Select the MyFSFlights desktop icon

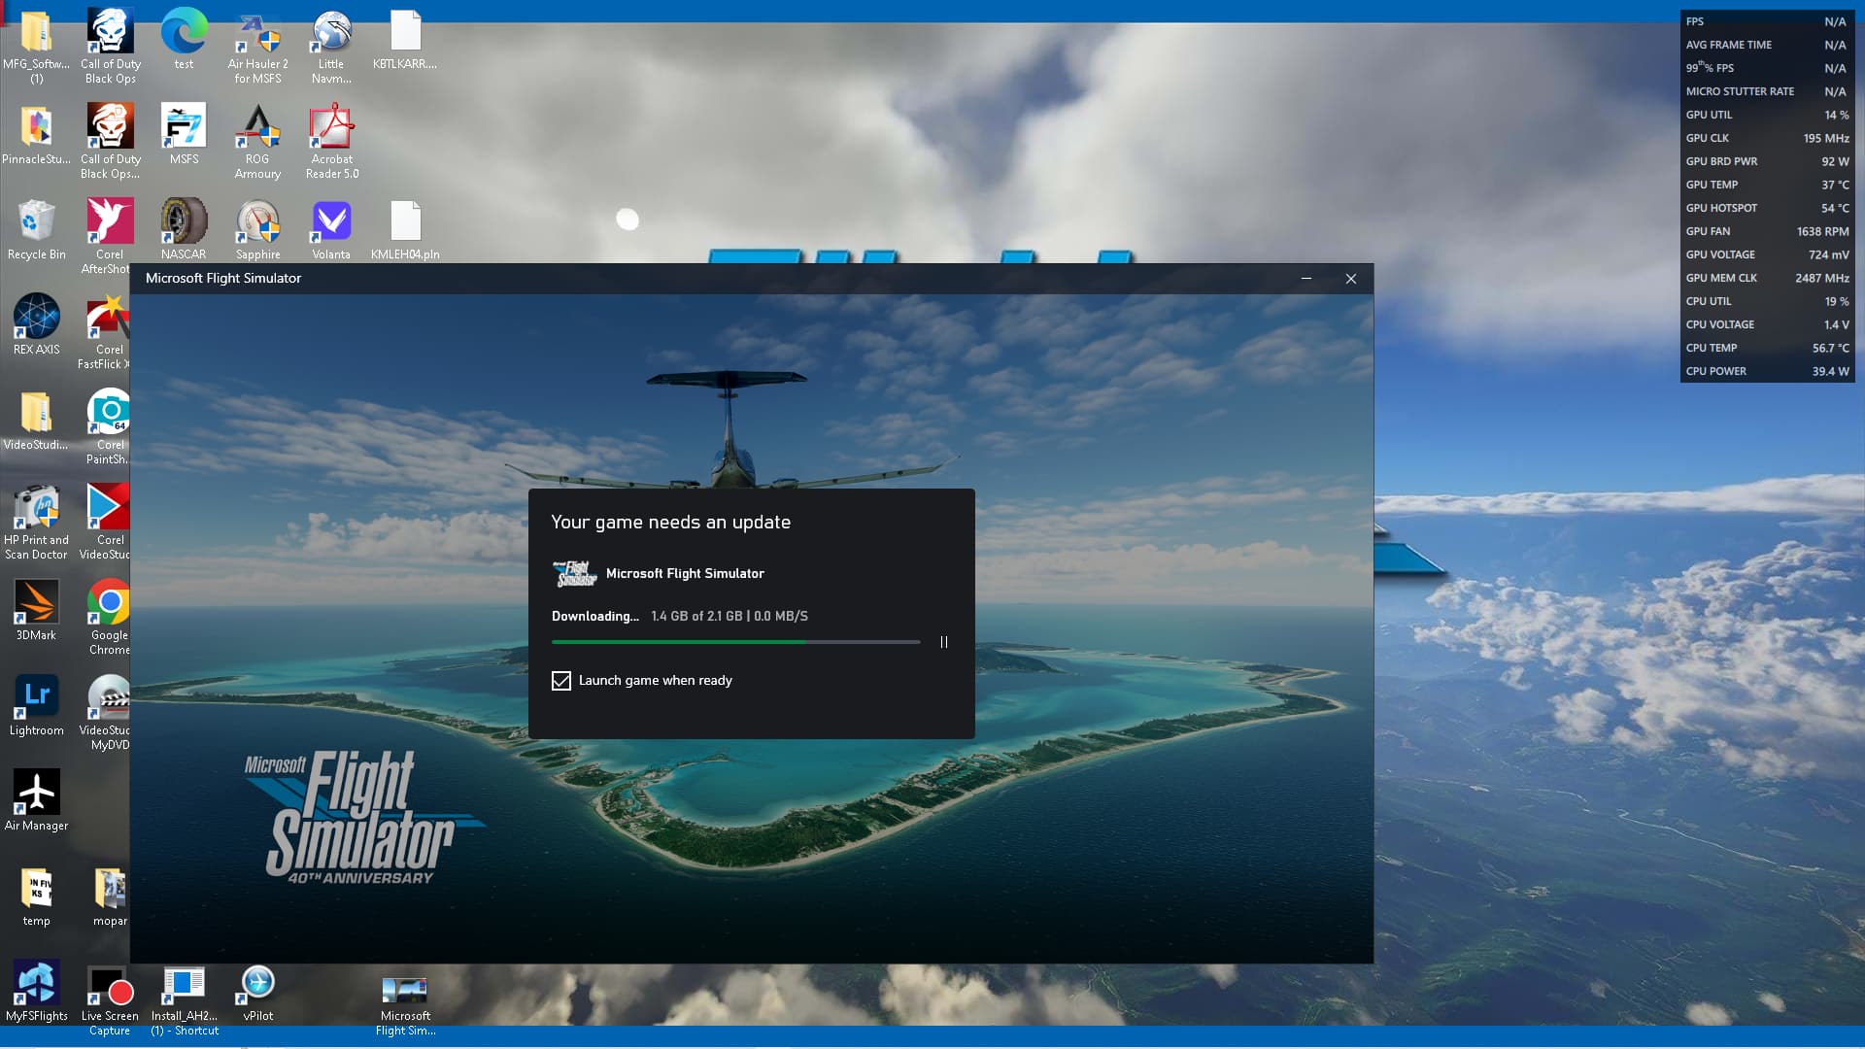(36, 985)
